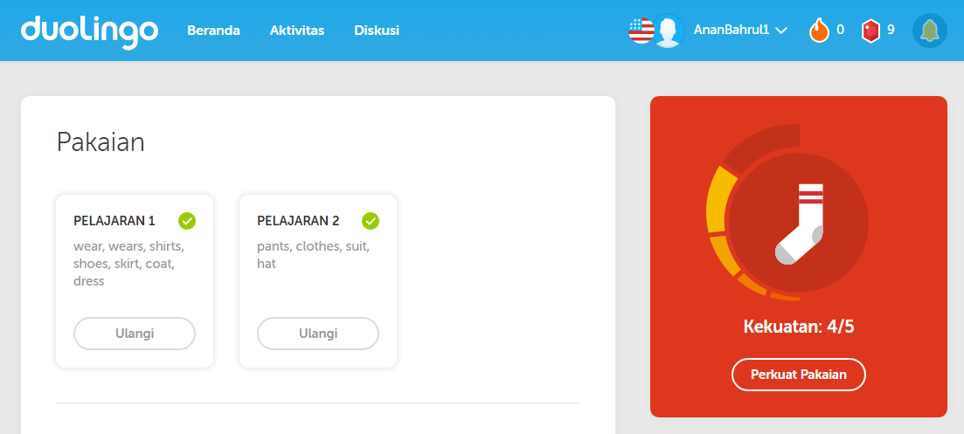The image size is (964, 434).
Task: Click the streak count number 0
Action: tap(840, 30)
